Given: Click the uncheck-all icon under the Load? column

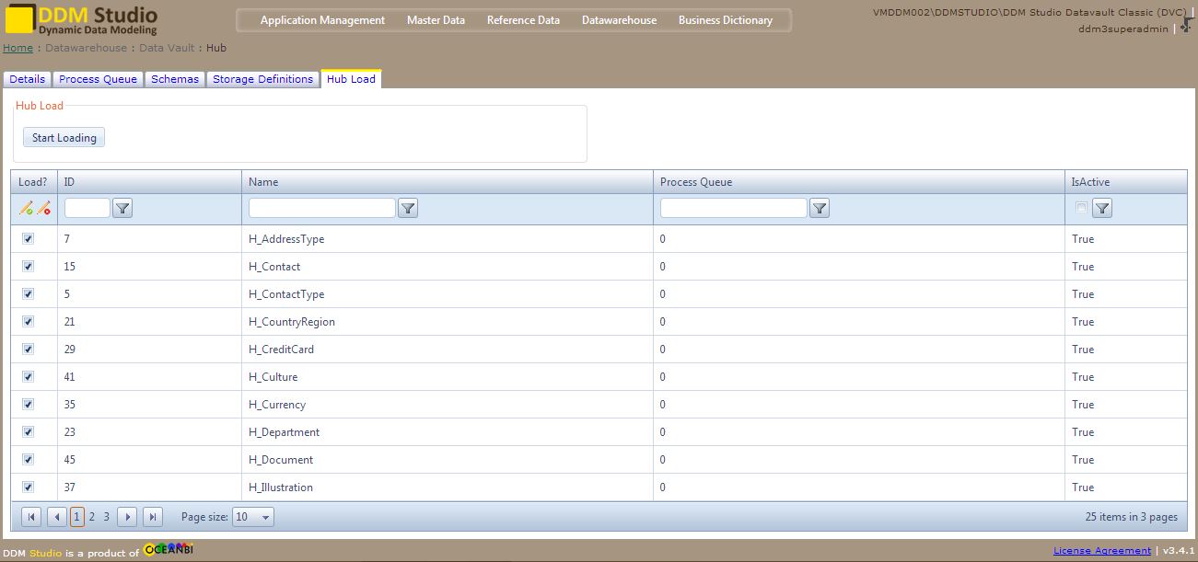Looking at the screenshot, I should coord(43,209).
